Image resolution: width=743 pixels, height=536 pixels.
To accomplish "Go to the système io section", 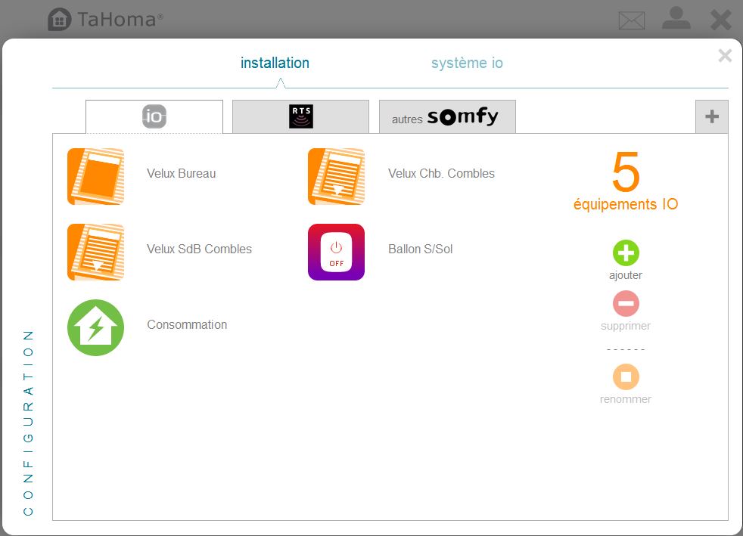I will [467, 64].
